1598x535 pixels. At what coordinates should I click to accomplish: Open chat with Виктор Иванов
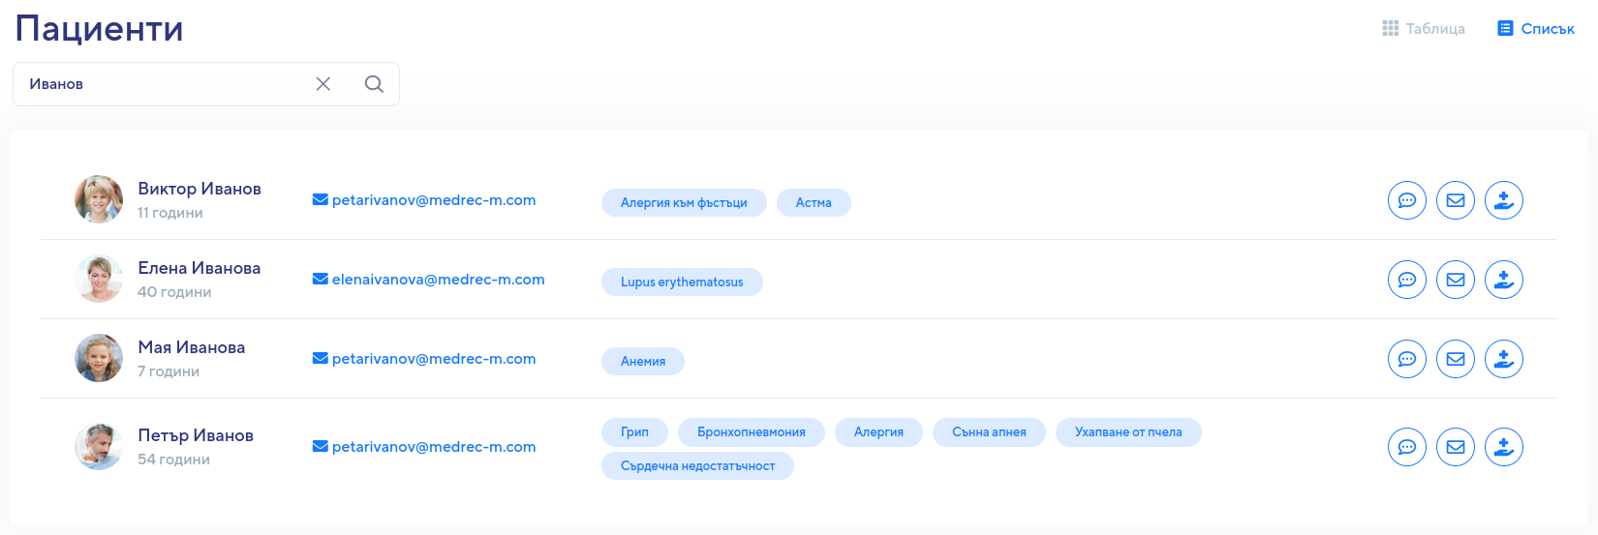tap(1407, 200)
